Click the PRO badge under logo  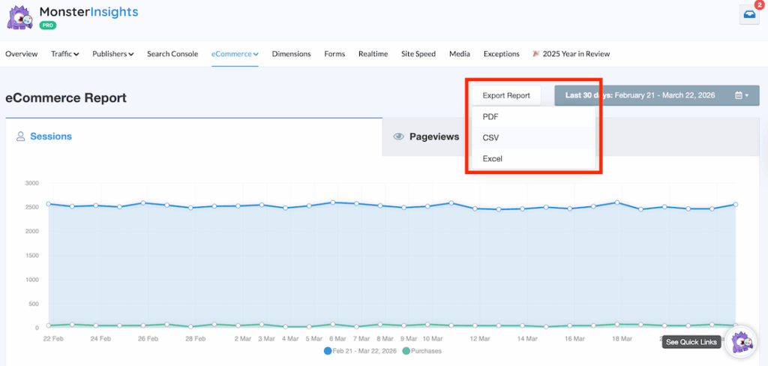tap(49, 25)
